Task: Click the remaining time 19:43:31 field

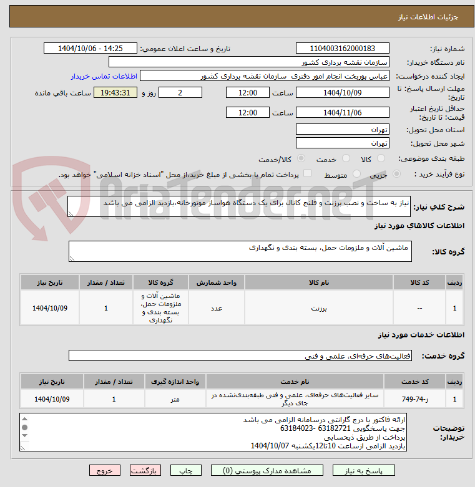Action: click(x=115, y=92)
